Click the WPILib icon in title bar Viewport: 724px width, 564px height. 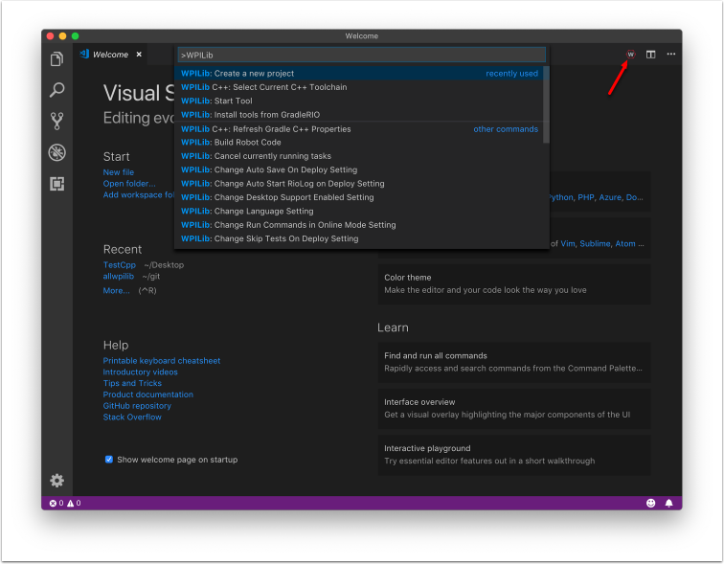point(630,55)
